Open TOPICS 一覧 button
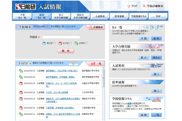Screen dimensions: 182x121 point(96,64)
